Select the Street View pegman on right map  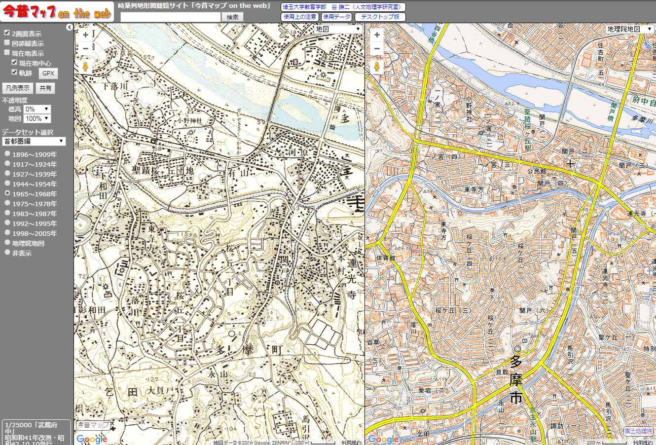pyautogui.click(x=377, y=67)
